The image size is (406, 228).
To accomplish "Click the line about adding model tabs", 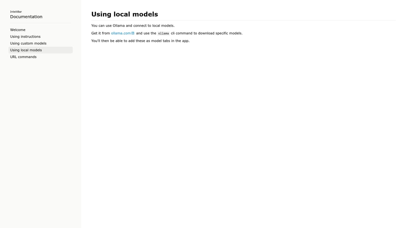I will 140,41.
